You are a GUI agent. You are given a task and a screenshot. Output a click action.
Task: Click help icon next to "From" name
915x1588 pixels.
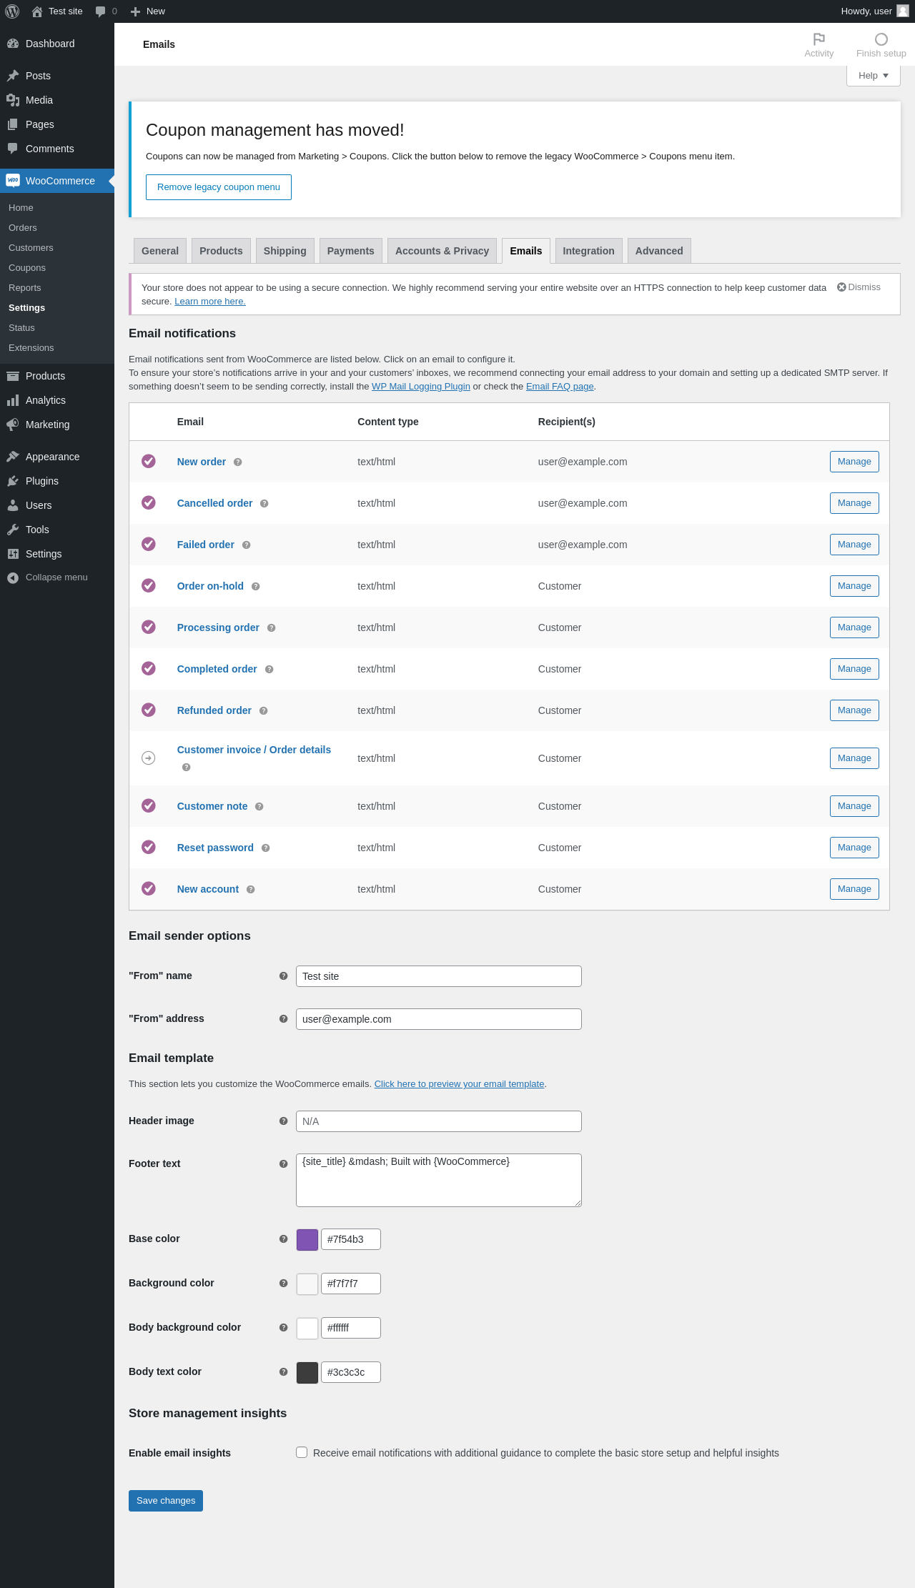point(283,976)
